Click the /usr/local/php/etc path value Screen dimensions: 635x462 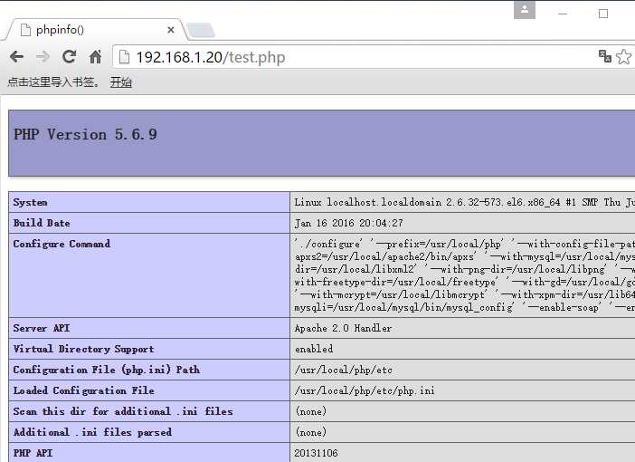coord(344,370)
